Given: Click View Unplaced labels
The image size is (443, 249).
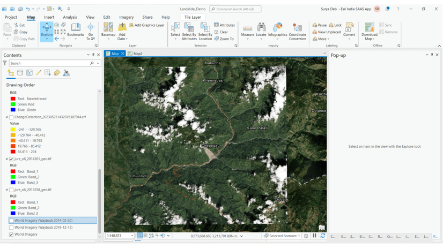Looking at the screenshot, I should [327, 32].
